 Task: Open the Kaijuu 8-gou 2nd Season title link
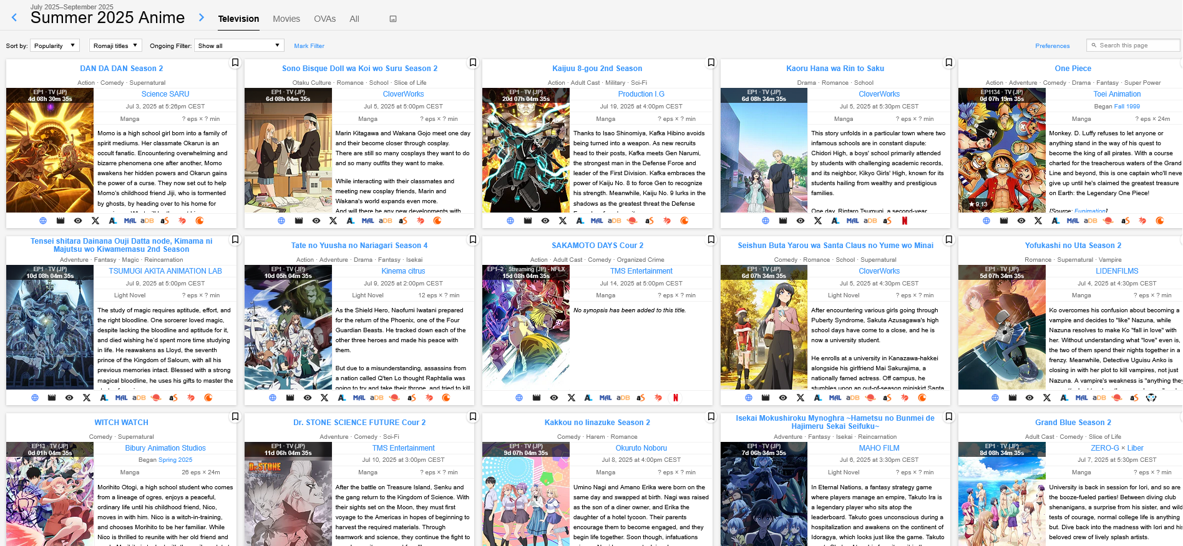click(597, 69)
